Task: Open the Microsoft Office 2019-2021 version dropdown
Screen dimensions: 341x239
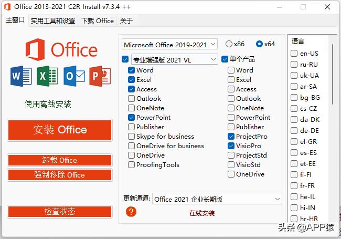Action: point(172,45)
